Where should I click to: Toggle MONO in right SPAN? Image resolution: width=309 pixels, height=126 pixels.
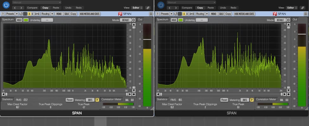(214, 14)
